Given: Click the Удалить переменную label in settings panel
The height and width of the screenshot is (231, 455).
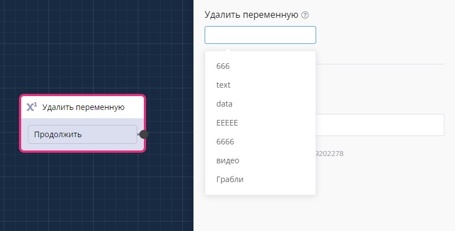Looking at the screenshot, I should tap(251, 15).
